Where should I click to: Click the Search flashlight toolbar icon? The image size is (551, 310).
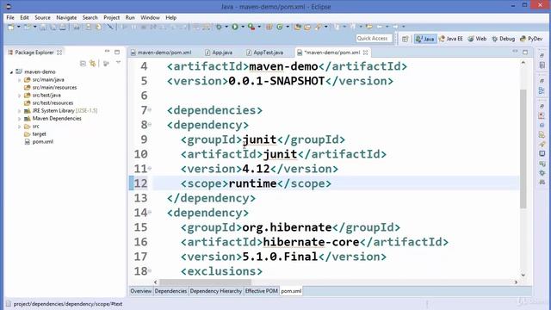pos(319,27)
